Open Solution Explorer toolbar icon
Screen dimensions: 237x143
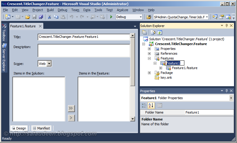pos(215,17)
